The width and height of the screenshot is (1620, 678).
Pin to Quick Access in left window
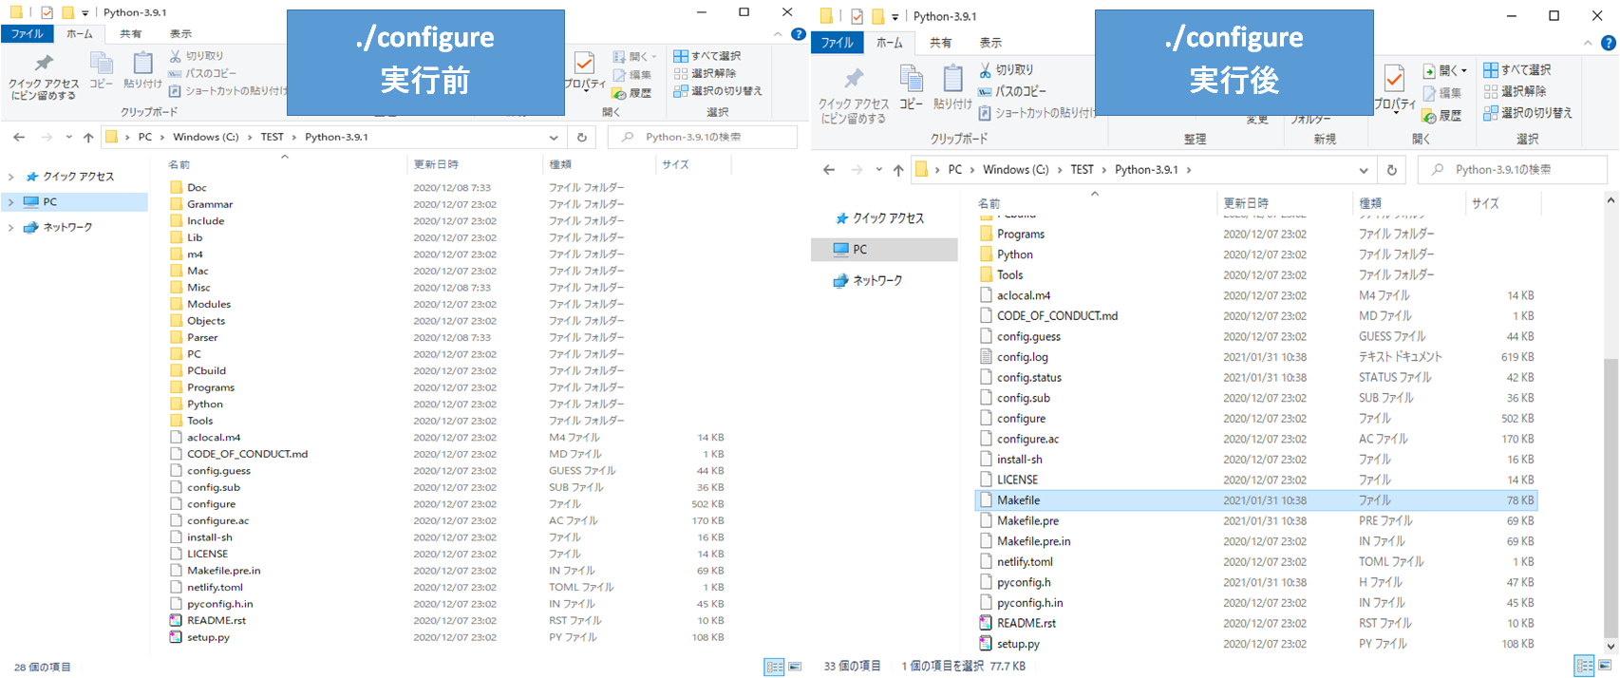tap(44, 77)
